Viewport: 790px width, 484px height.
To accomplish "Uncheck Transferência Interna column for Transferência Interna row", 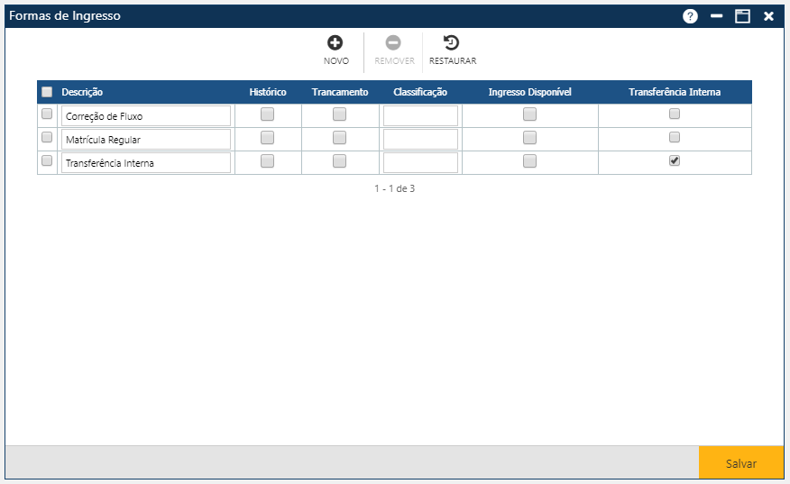I will 675,160.
